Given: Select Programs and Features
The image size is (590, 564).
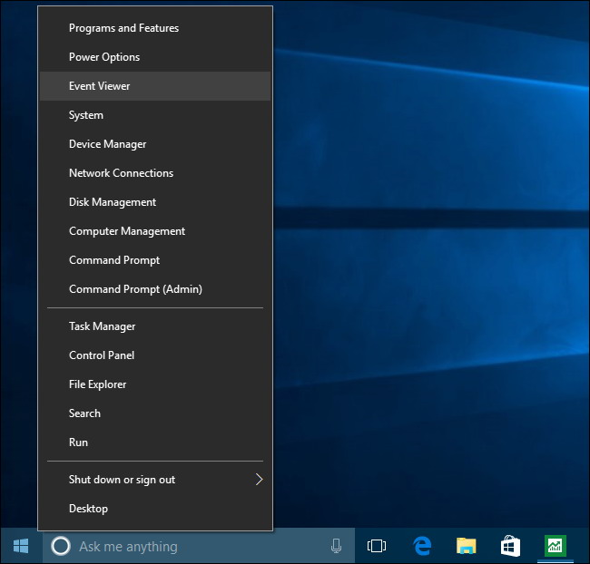Looking at the screenshot, I should point(123,28).
